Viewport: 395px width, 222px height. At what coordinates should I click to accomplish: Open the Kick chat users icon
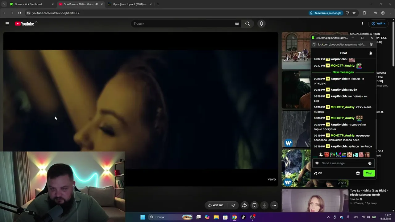pos(370,53)
